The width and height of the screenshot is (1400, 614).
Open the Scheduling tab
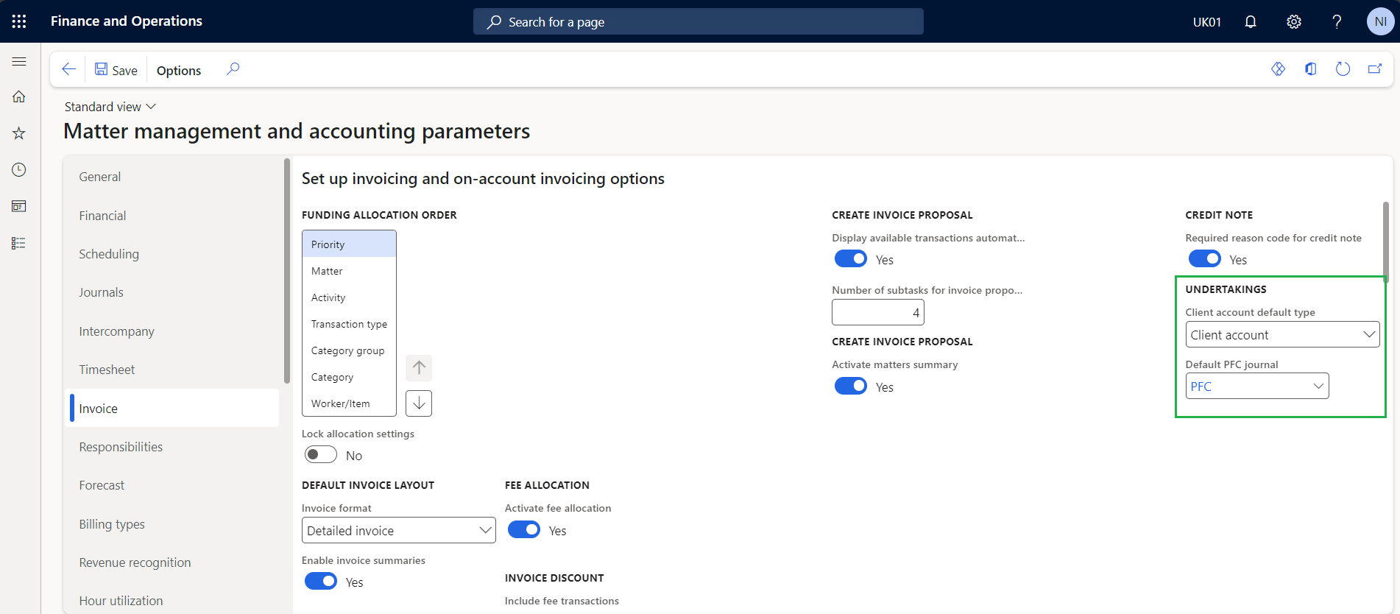tap(172, 254)
